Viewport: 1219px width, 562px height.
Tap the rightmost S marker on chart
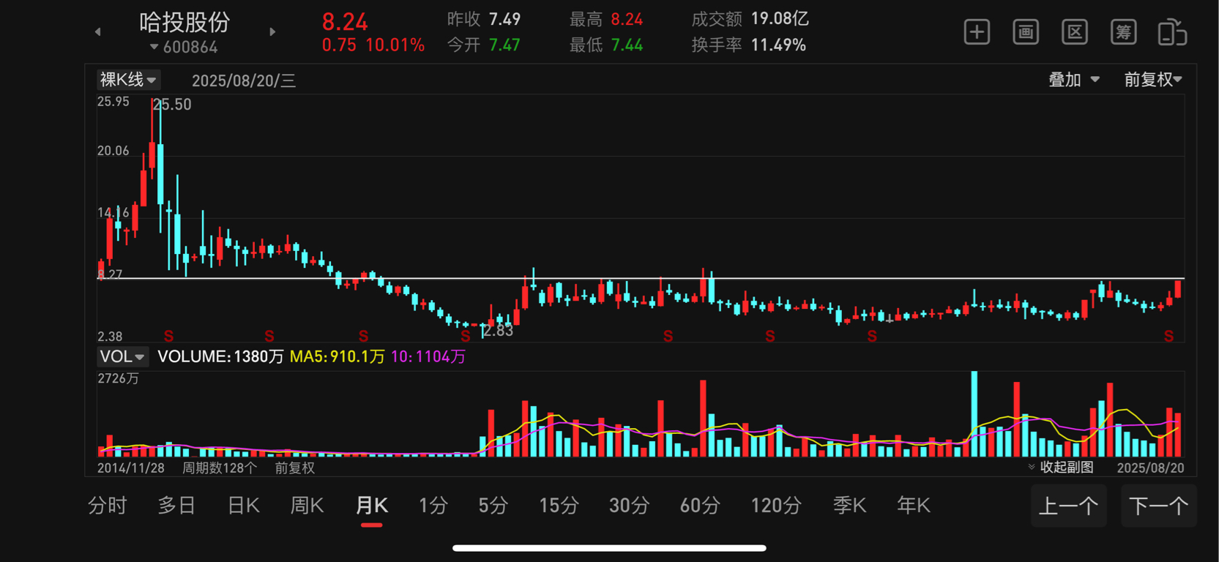pos(1168,337)
